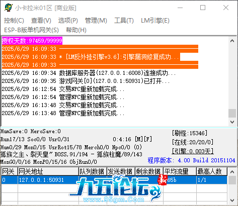Open the 选项(P) menu
Image resolution: width=238 pixels, height=206 pixels.
[x=68, y=21]
